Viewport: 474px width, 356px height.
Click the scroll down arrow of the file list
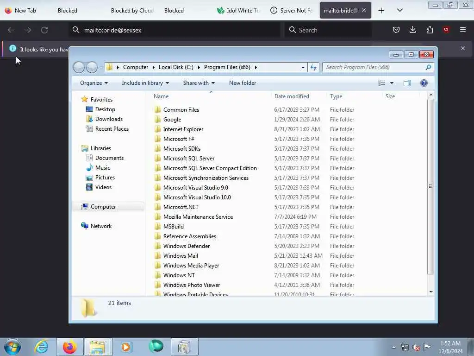tap(431, 292)
